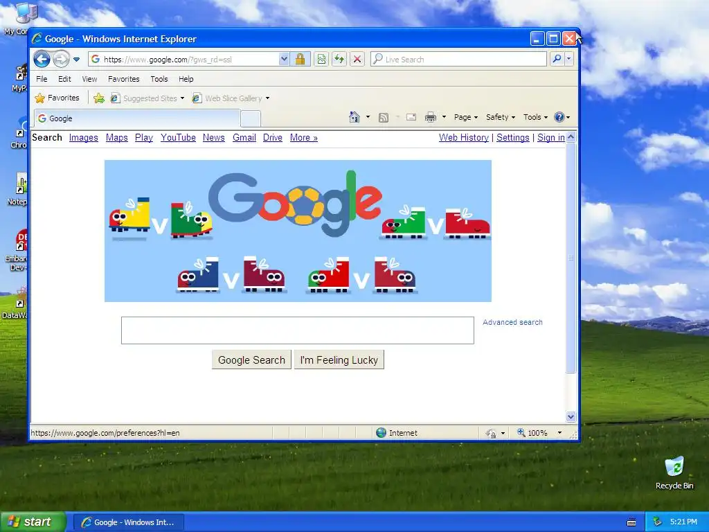Screen dimensions: 709x532
Task: Open the Web History link
Action: (463, 138)
